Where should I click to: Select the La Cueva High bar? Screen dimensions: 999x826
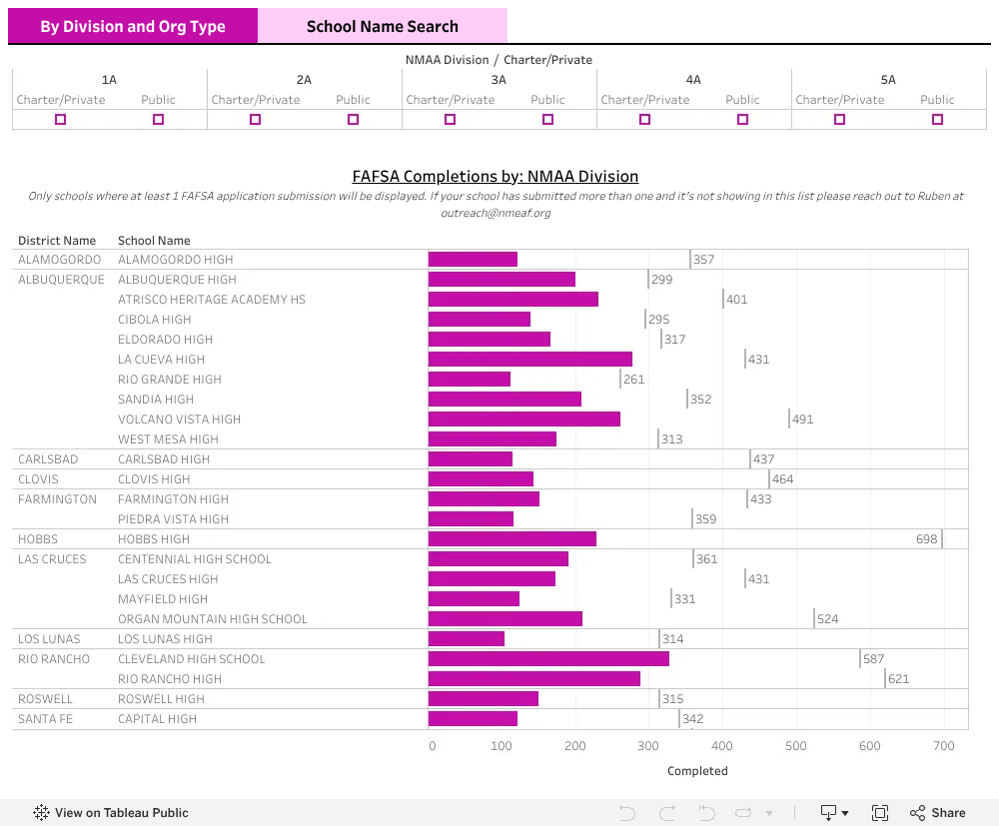tap(530, 360)
